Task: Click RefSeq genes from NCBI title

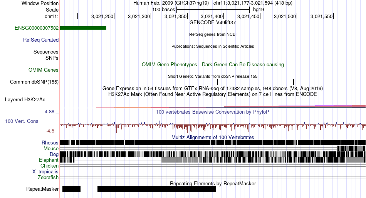Action: (213, 34)
